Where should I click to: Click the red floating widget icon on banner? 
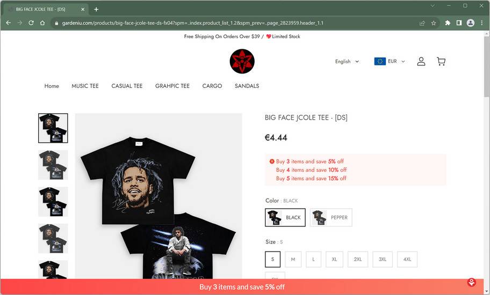click(471, 283)
